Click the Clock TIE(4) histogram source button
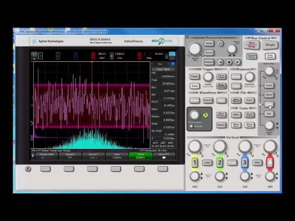 163,70
